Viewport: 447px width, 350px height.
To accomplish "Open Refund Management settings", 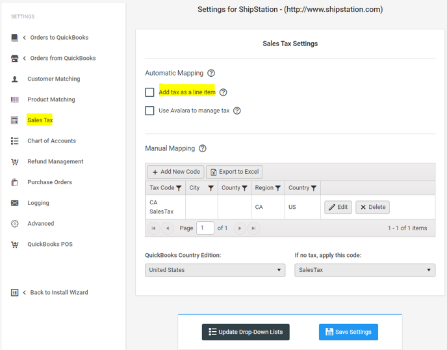I will click(55, 161).
